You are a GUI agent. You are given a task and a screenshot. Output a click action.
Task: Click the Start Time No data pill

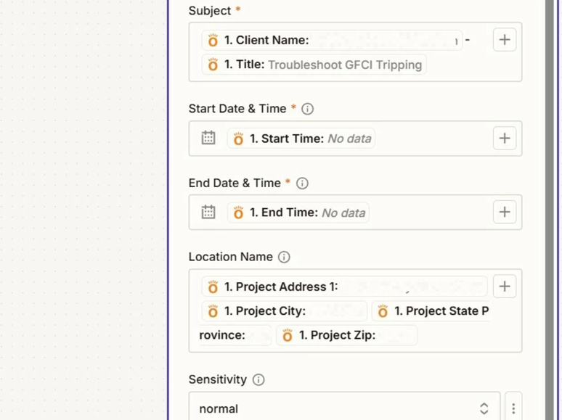[301, 139]
